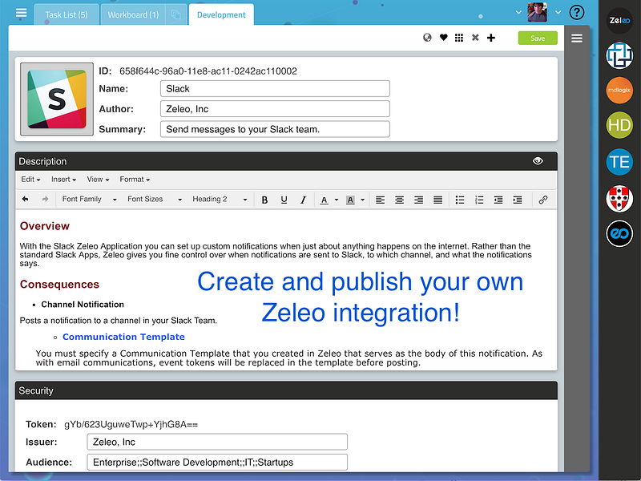The width and height of the screenshot is (641, 481).
Task: Click the green Save button
Action: tap(538, 38)
